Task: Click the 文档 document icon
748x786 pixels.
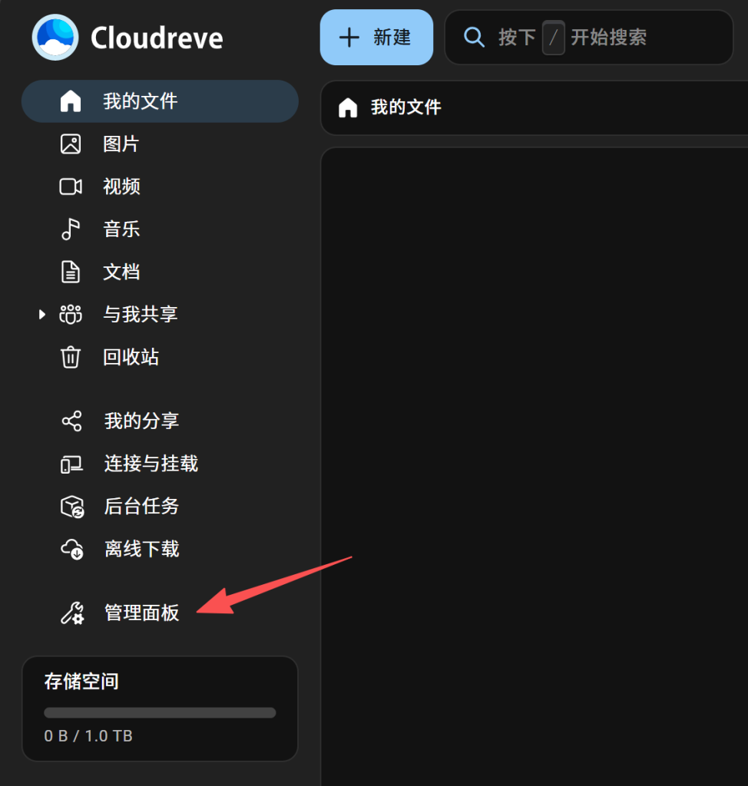Action: (x=71, y=272)
